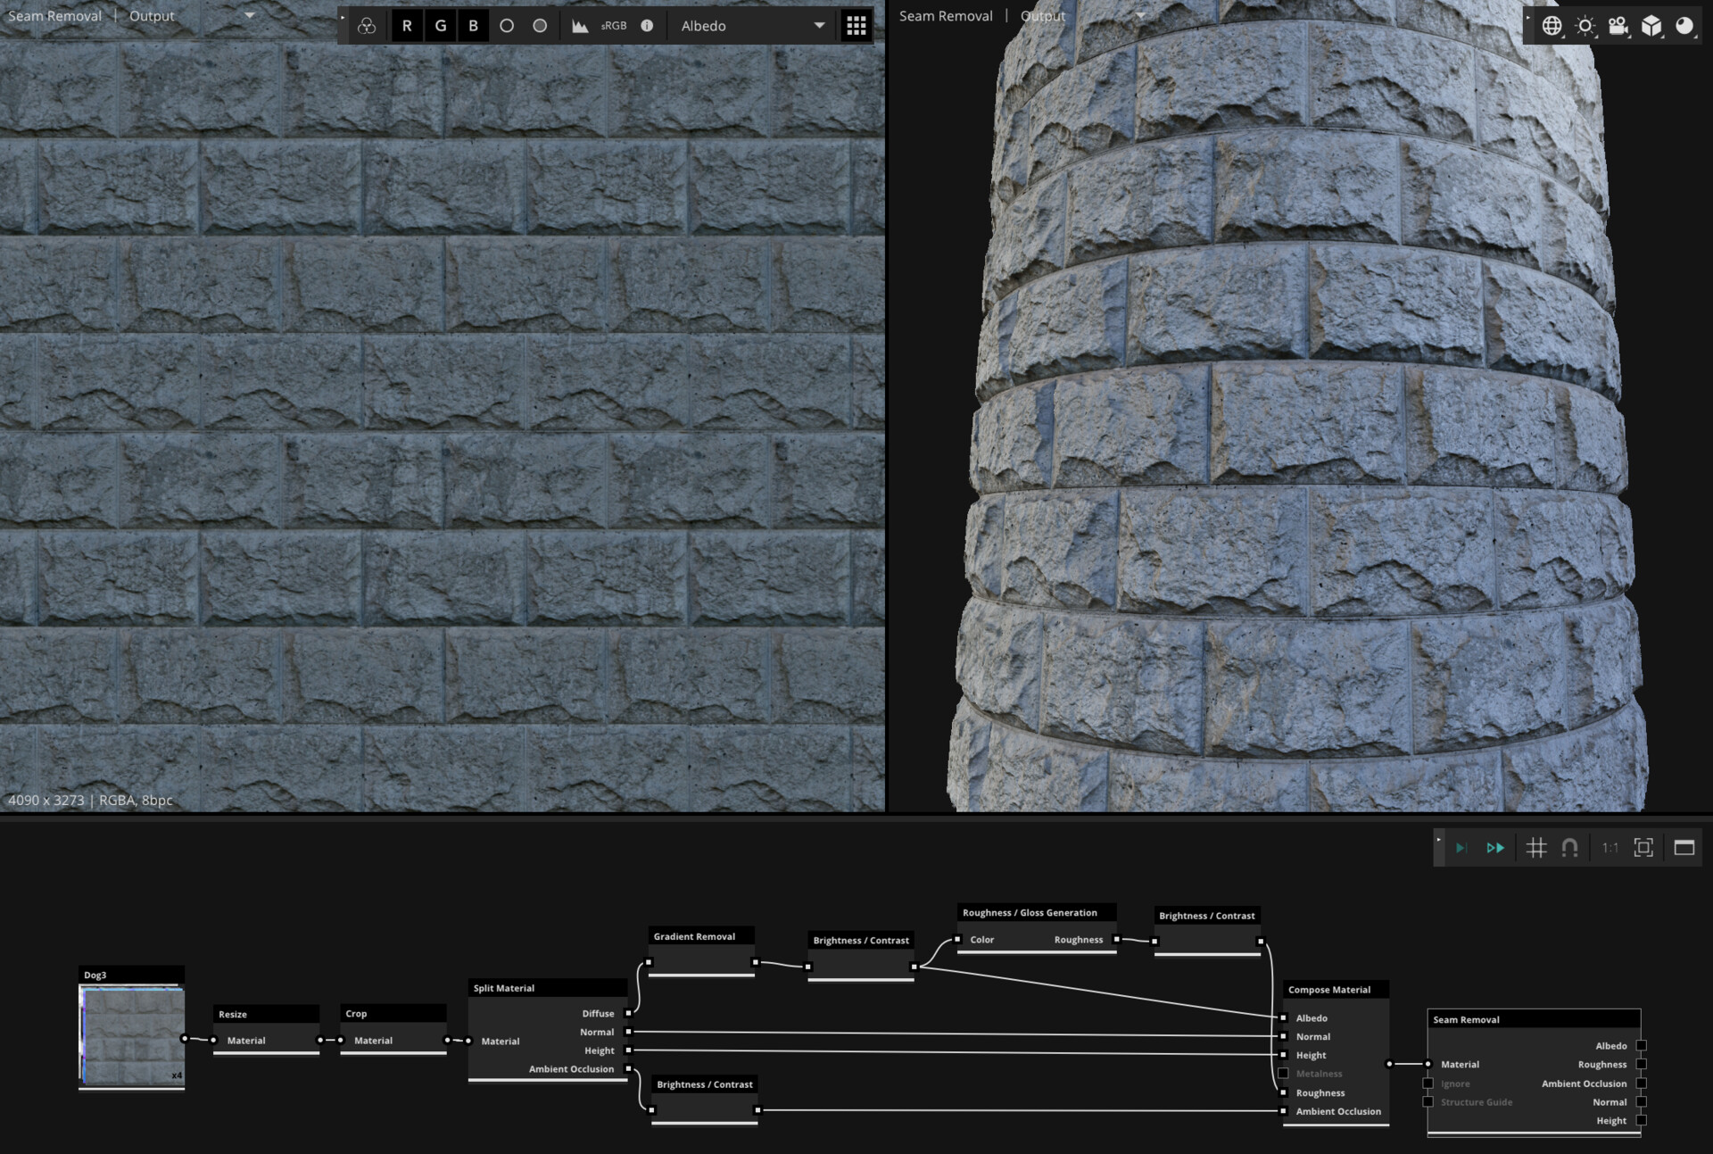This screenshot has height=1154, width=1713.
Task: Open the histogram display
Action: tap(578, 25)
